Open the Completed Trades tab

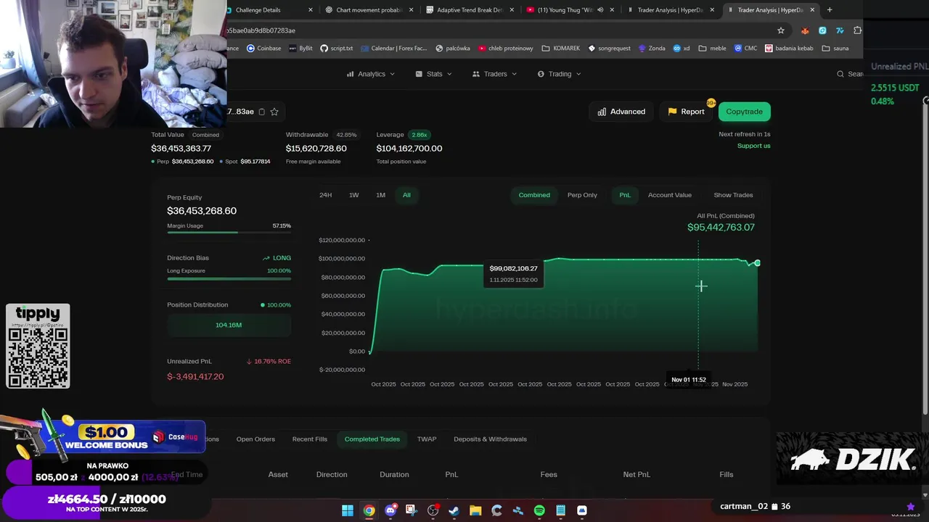click(372, 439)
